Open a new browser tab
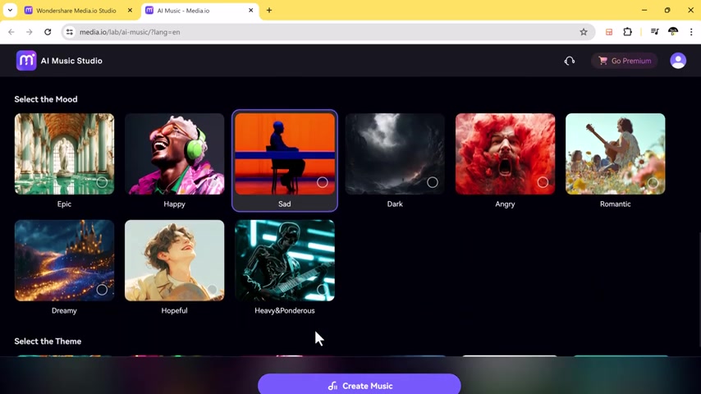The height and width of the screenshot is (394, 701). click(269, 11)
